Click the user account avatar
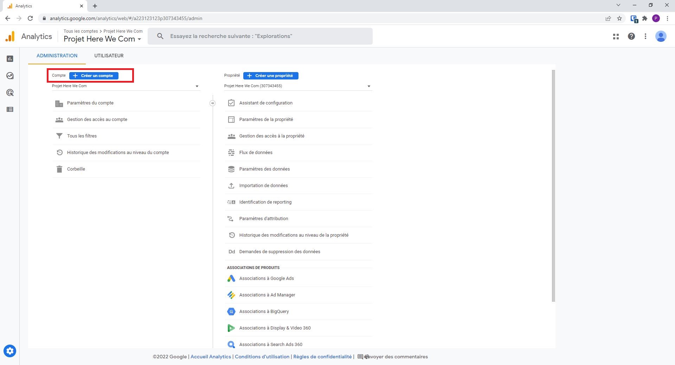The width and height of the screenshot is (675, 365). [661, 36]
